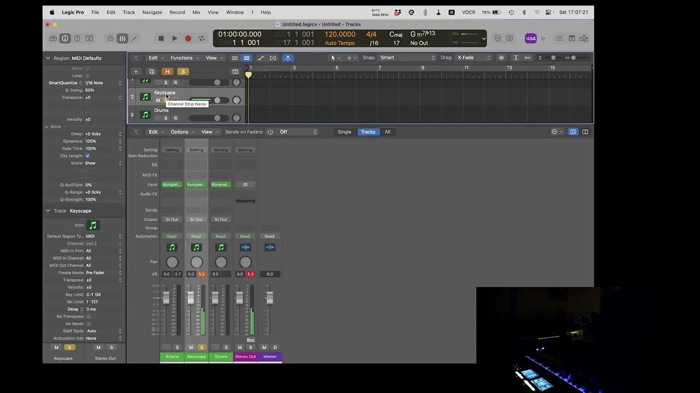Click Bnc bounce button on Stereo Out
This screenshot has width=700, height=393.
[x=250, y=340]
